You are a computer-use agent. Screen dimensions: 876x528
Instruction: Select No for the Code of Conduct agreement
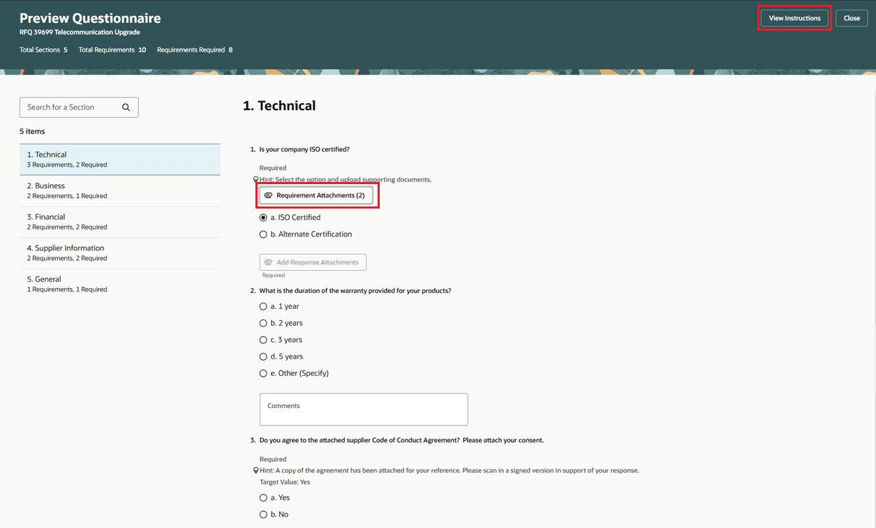point(263,514)
